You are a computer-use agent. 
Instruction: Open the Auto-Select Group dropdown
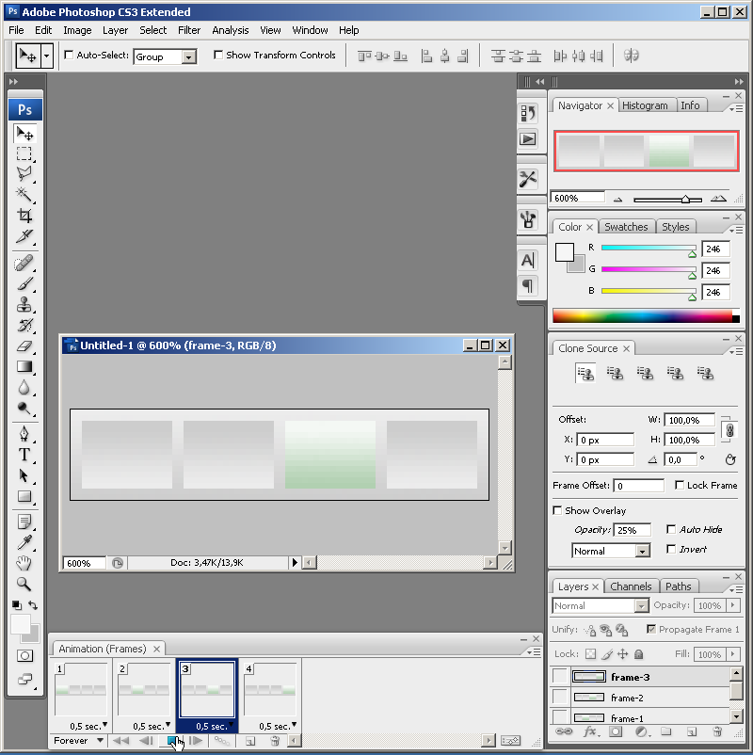[189, 56]
